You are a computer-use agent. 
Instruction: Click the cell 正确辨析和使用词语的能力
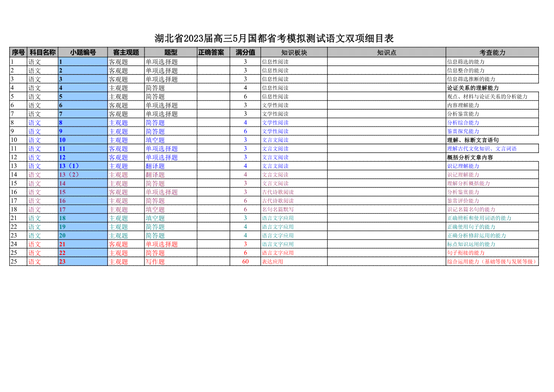492,218
